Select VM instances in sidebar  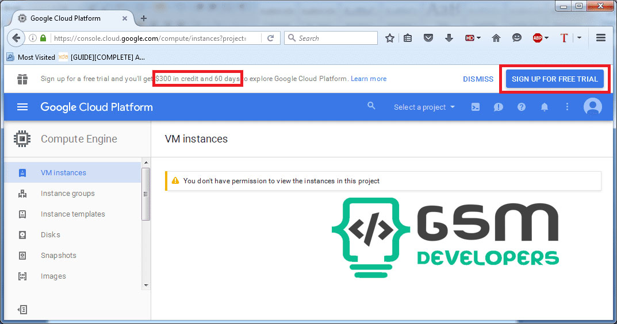72,172
